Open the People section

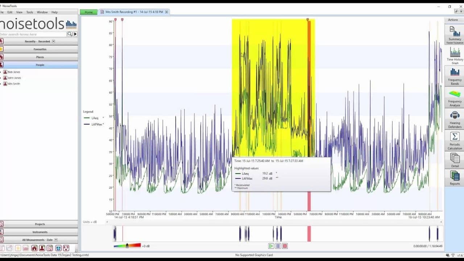click(x=39, y=65)
